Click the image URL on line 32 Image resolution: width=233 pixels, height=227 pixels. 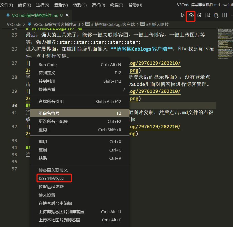[x=155, y=127]
